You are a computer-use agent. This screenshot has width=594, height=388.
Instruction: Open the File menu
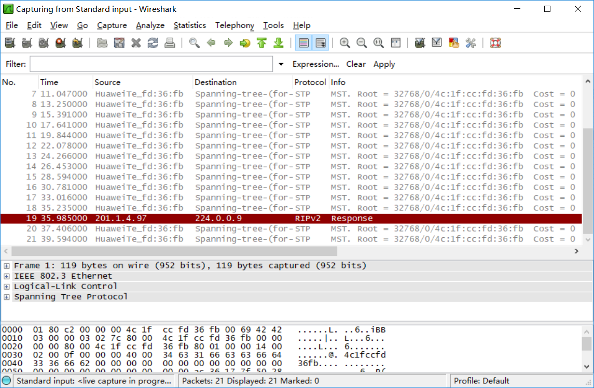[12, 25]
